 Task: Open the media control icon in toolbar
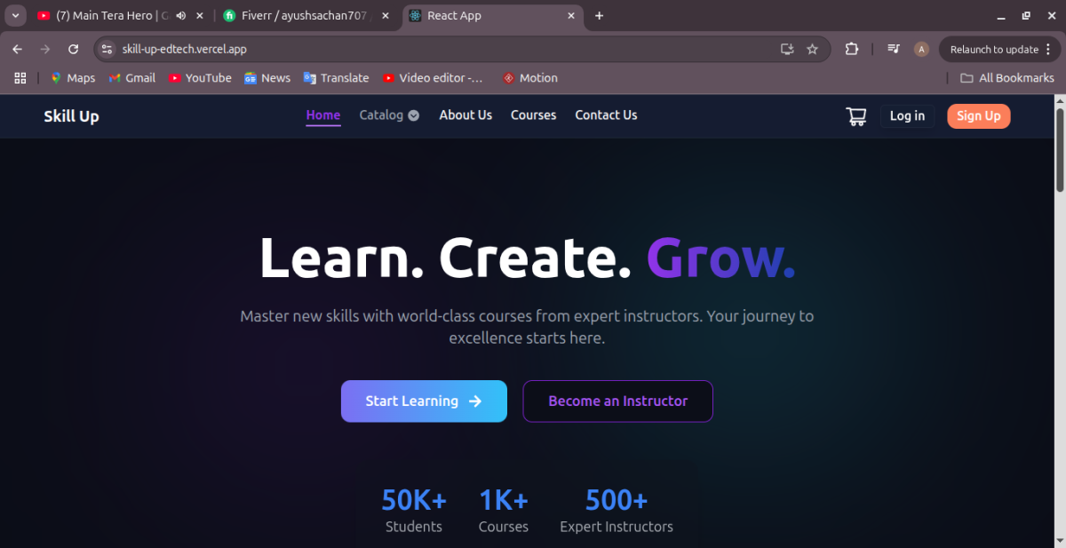pos(894,50)
